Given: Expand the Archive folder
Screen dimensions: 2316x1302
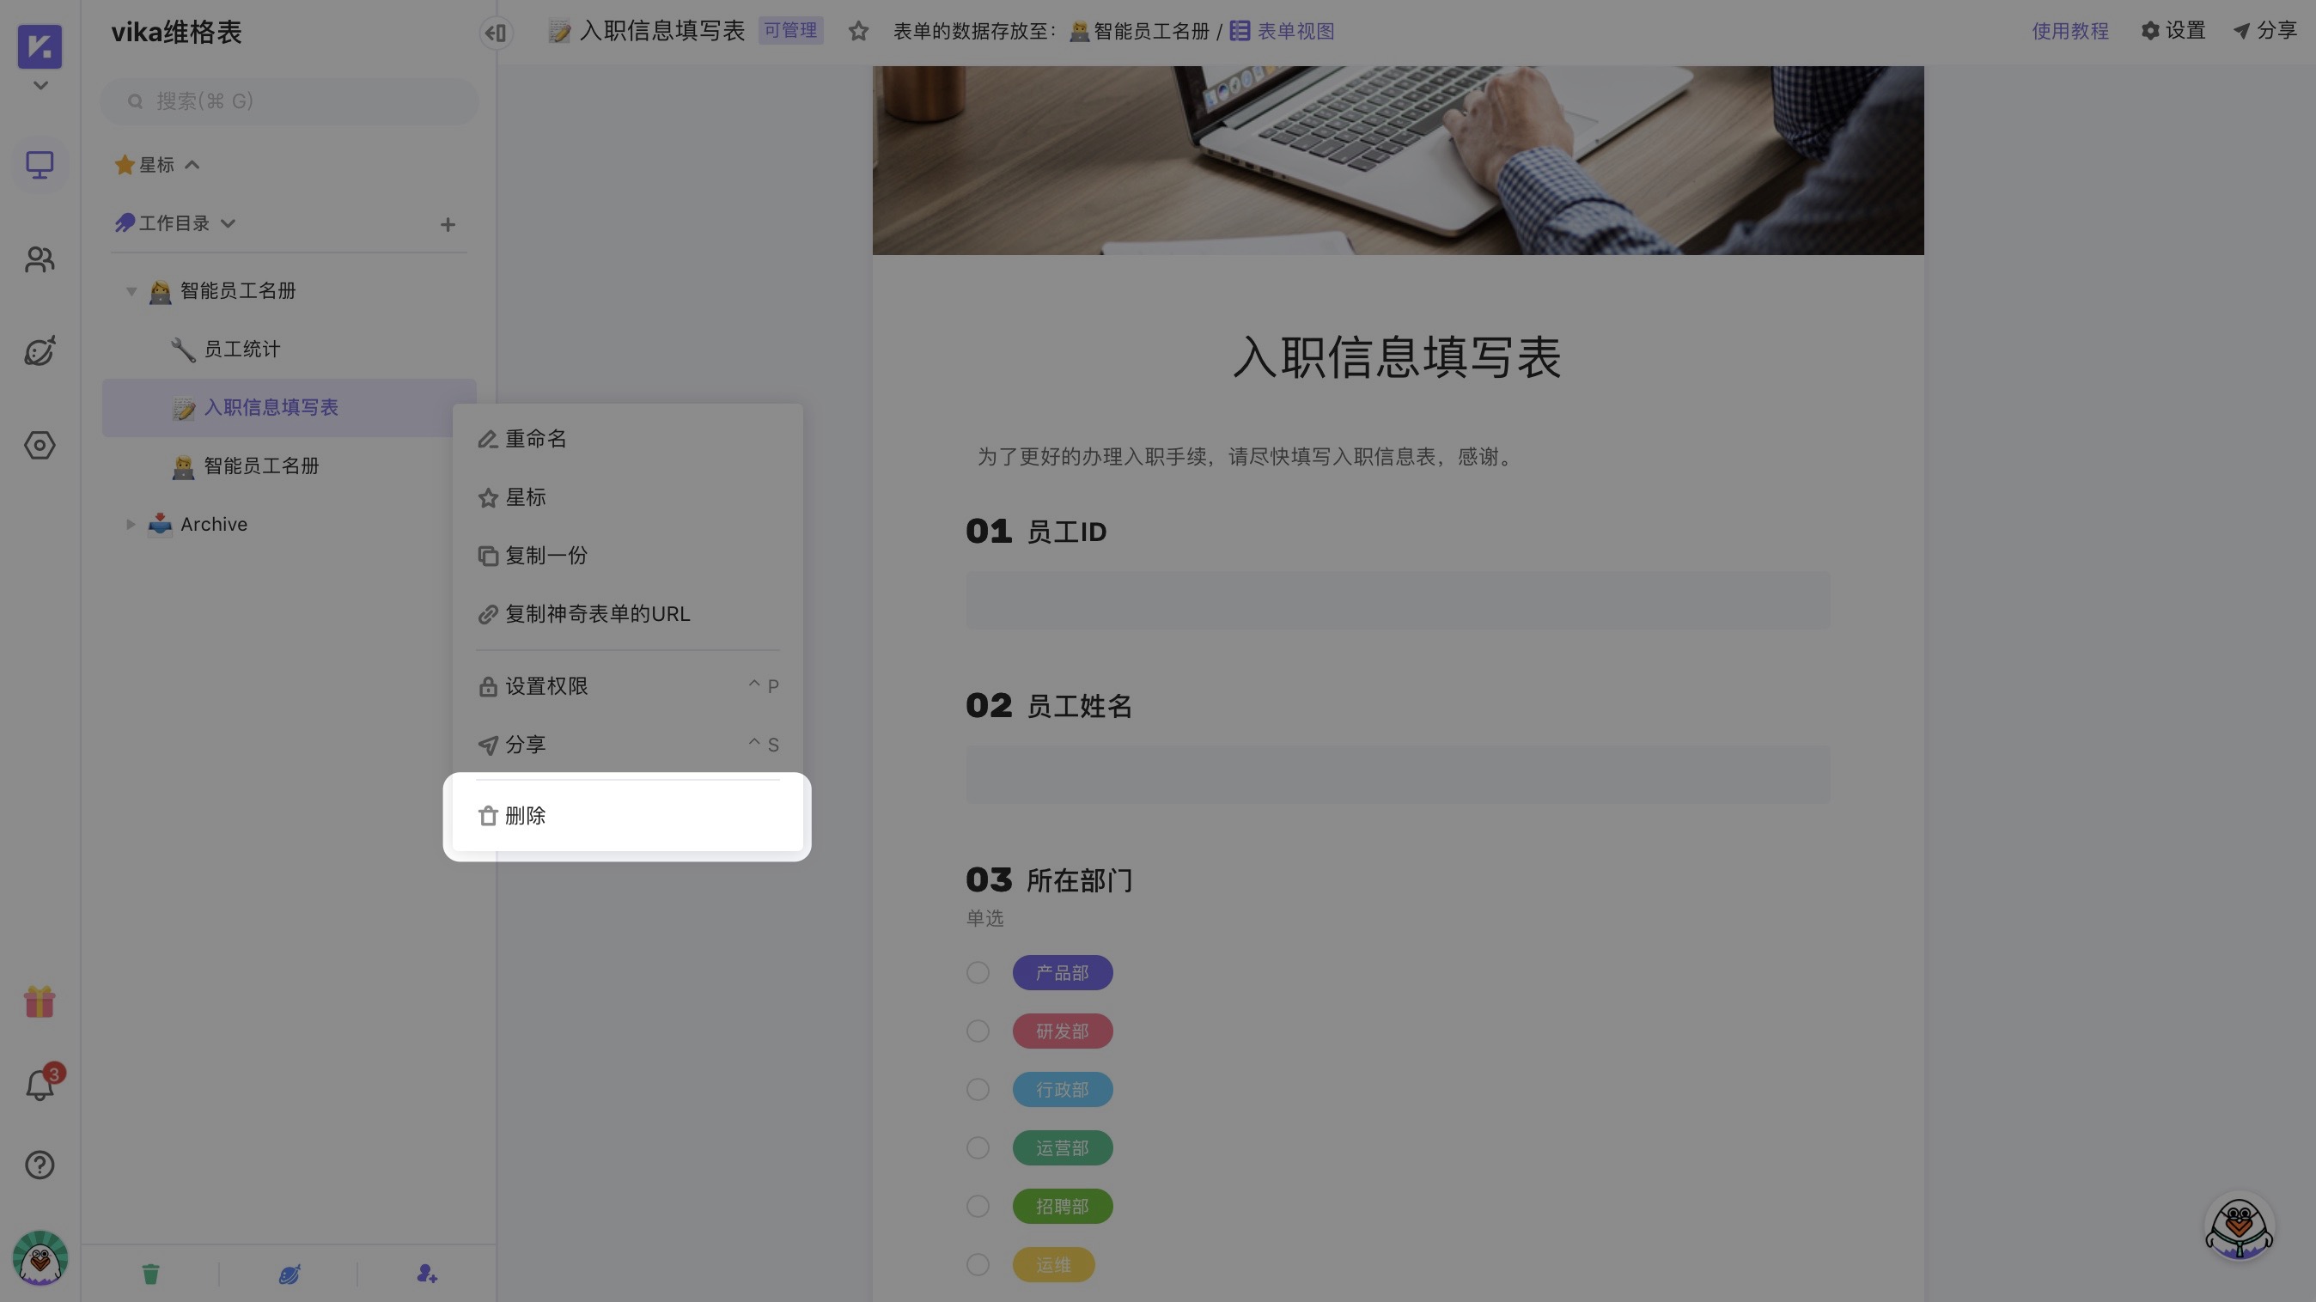Looking at the screenshot, I should point(130,524).
